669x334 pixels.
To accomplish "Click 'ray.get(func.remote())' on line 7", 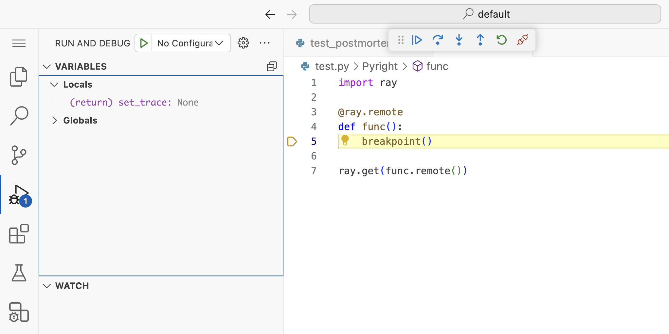I will coord(403,171).
